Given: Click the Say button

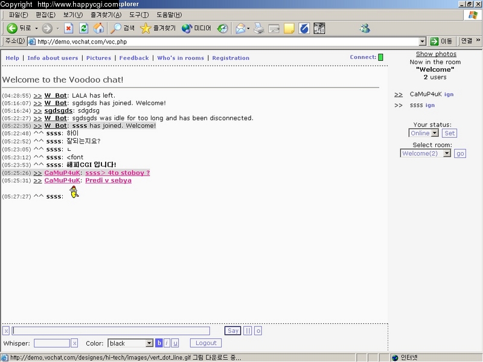Looking at the screenshot, I should [x=232, y=331].
